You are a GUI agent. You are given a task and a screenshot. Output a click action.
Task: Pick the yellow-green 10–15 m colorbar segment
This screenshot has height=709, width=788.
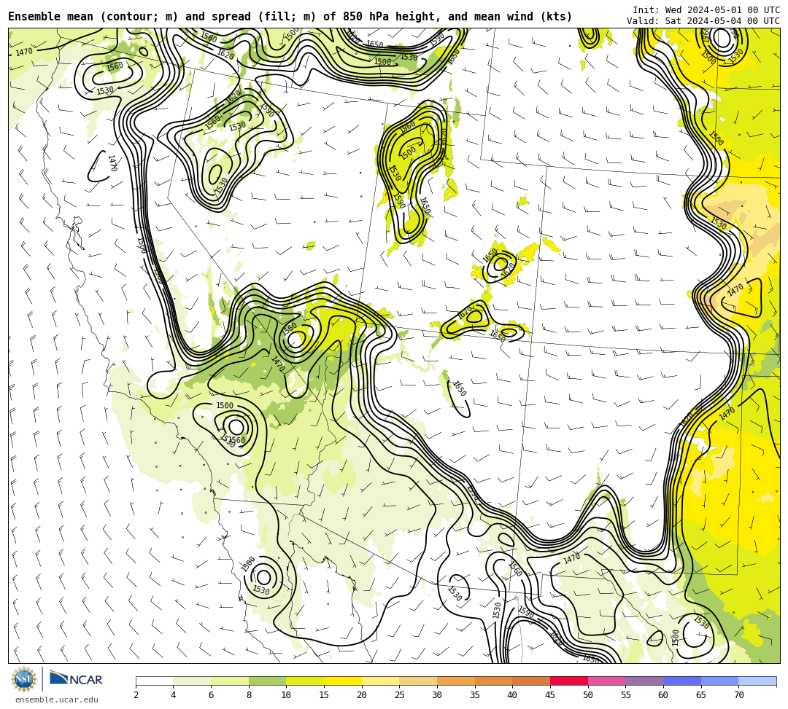tap(305, 681)
